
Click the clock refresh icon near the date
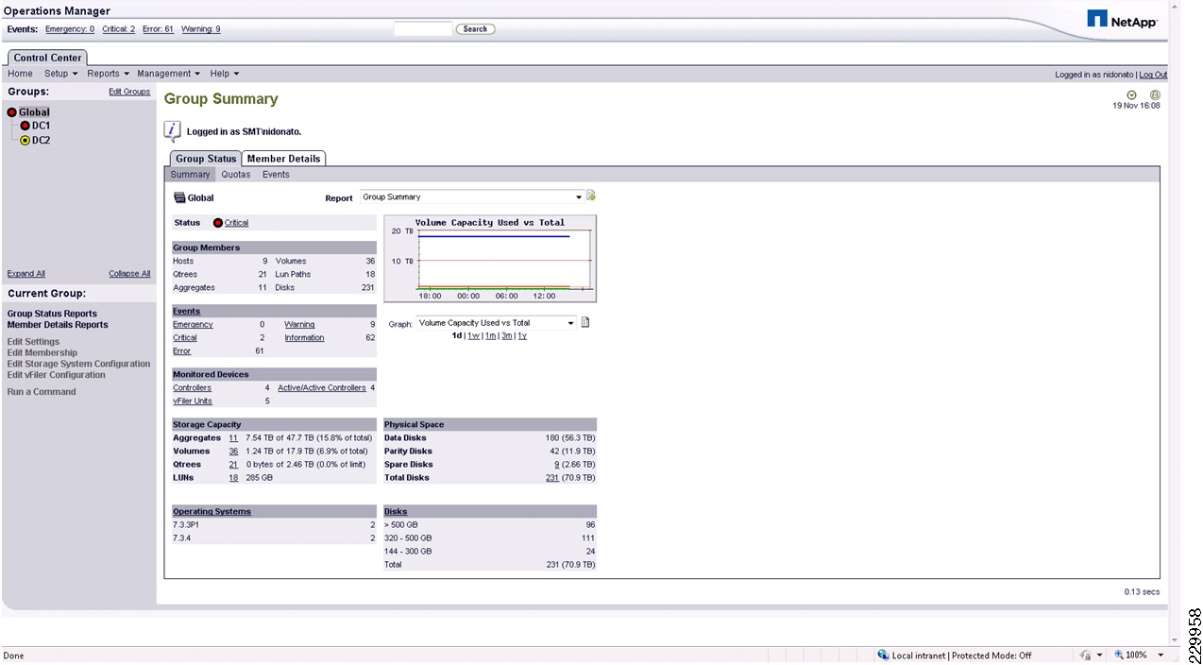tap(1132, 94)
